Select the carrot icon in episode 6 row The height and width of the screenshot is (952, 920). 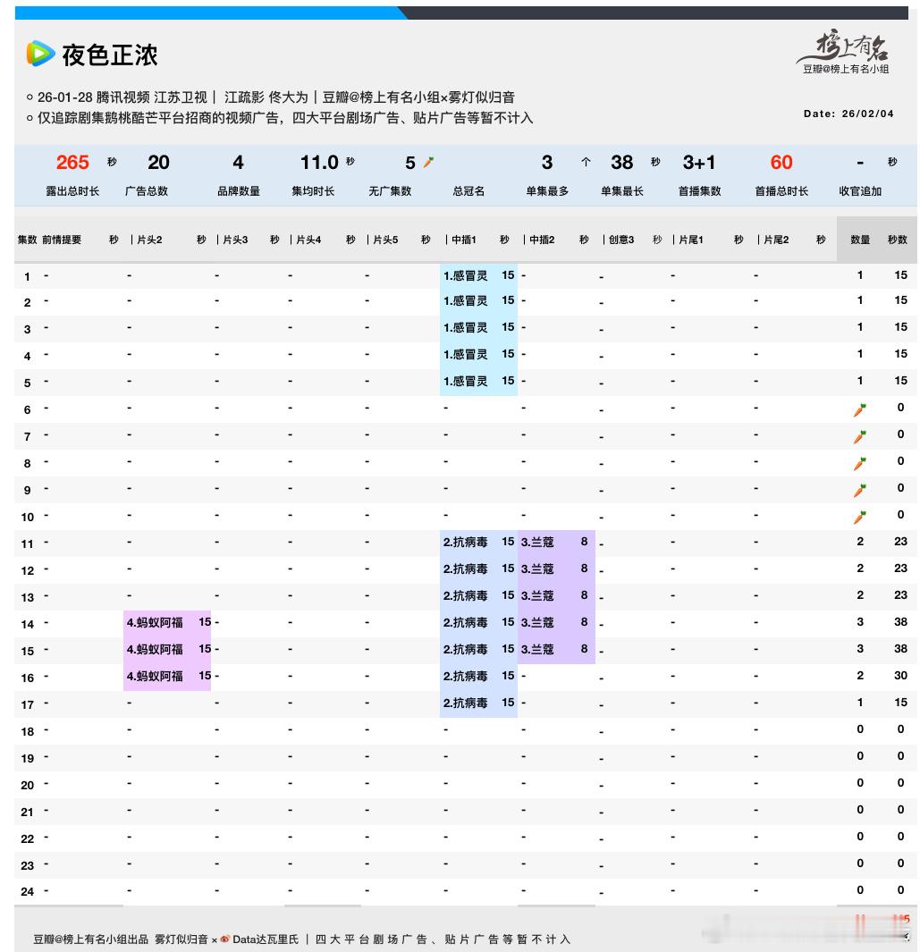click(859, 409)
